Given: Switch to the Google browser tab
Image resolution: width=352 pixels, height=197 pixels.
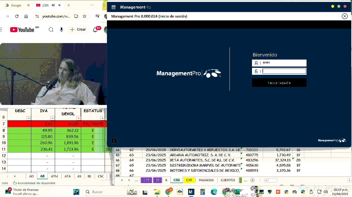Looking at the screenshot, I should 16,5.
